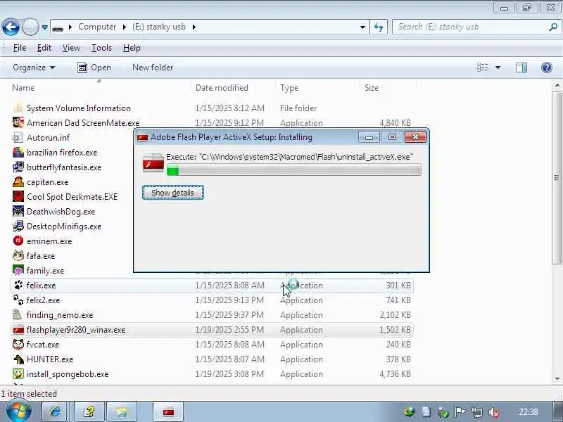563x422 pixels.
Task: Sort by Type column header
Action: tap(289, 88)
